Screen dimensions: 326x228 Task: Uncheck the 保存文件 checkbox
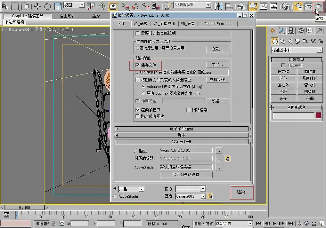point(137,65)
